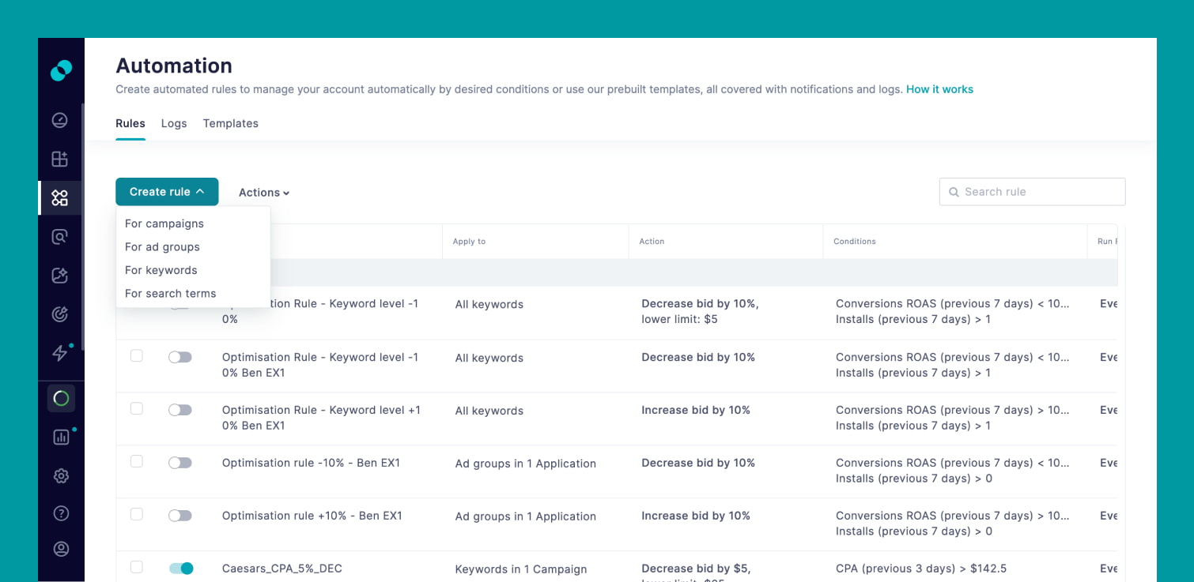
Task: Open the campaigns grid icon in sidebar
Action: point(59,159)
